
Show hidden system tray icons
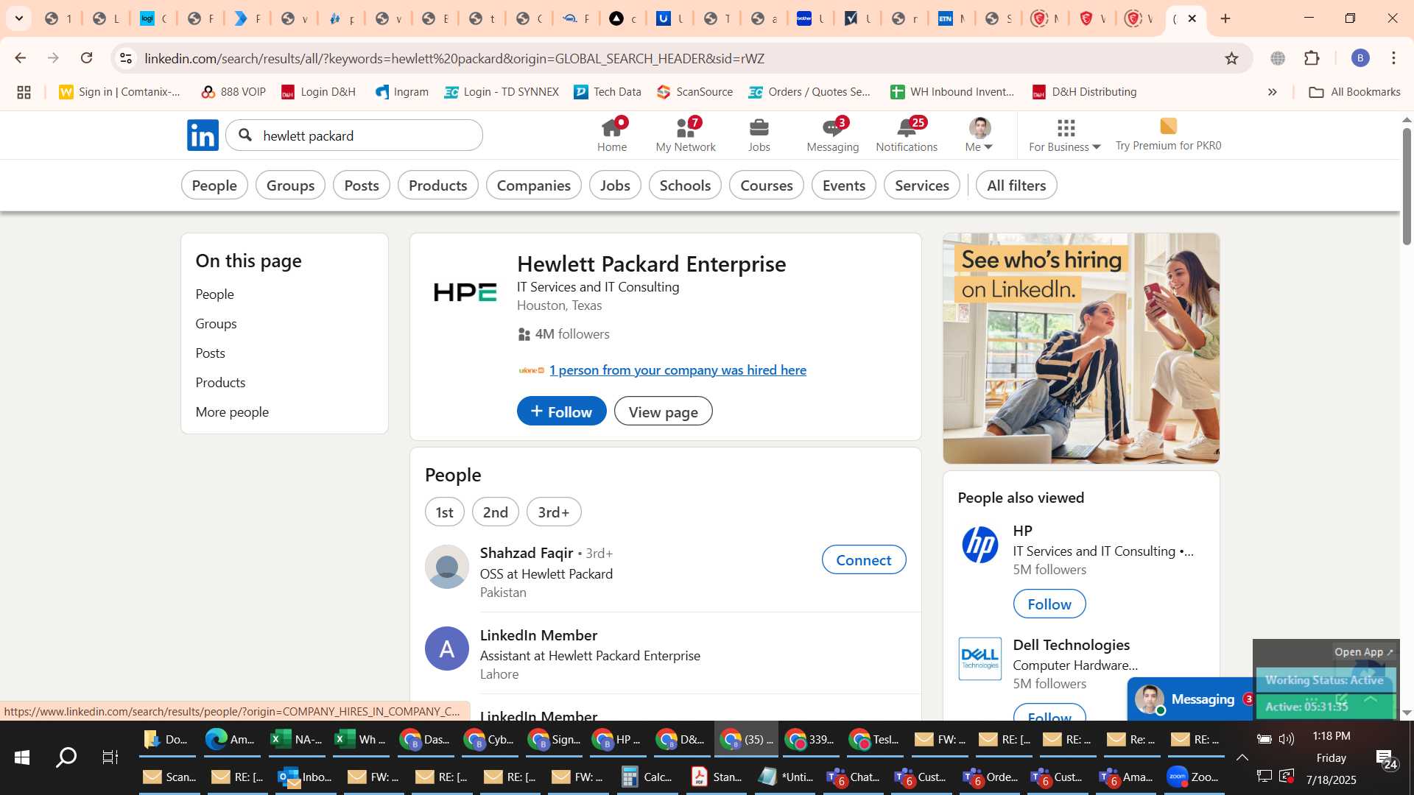click(1242, 757)
